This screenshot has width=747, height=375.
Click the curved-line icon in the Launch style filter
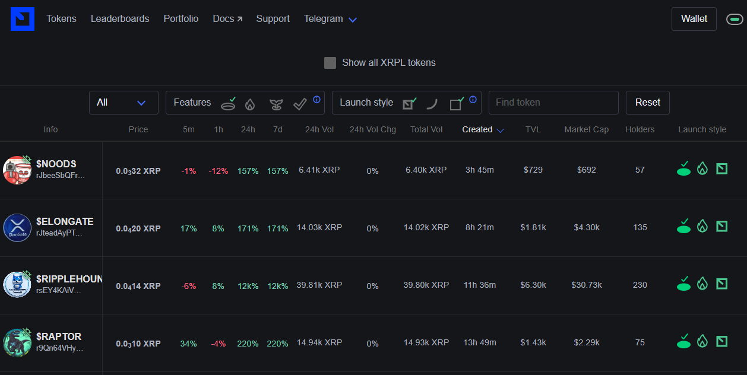(x=432, y=104)
